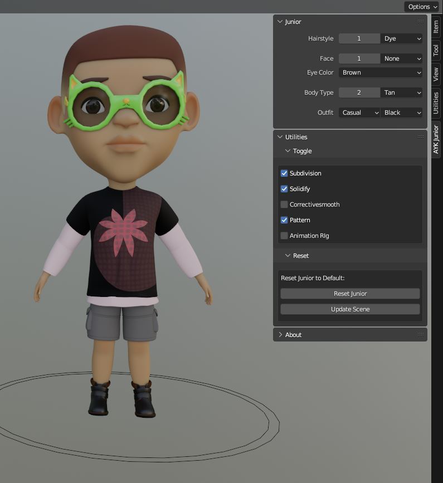Switch to the Item sidebar tab
Screen dimensions: 443x483
pos(436,26)
